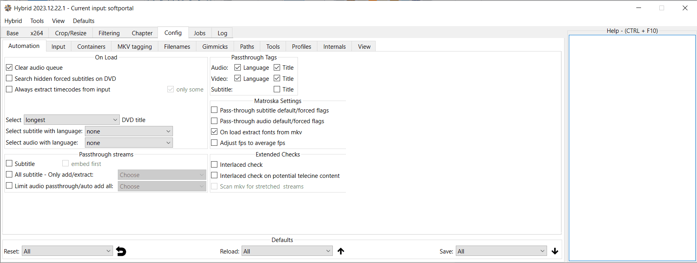Click the Save defaults down arrow icon

[555, 251]
